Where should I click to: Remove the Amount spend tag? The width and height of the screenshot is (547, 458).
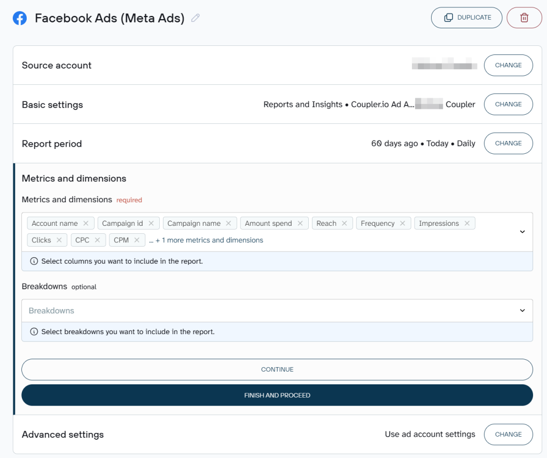click(300, 223)
